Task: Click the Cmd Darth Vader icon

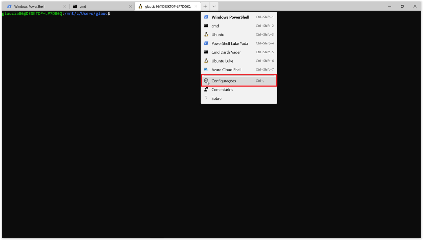Action: (206, 52)
